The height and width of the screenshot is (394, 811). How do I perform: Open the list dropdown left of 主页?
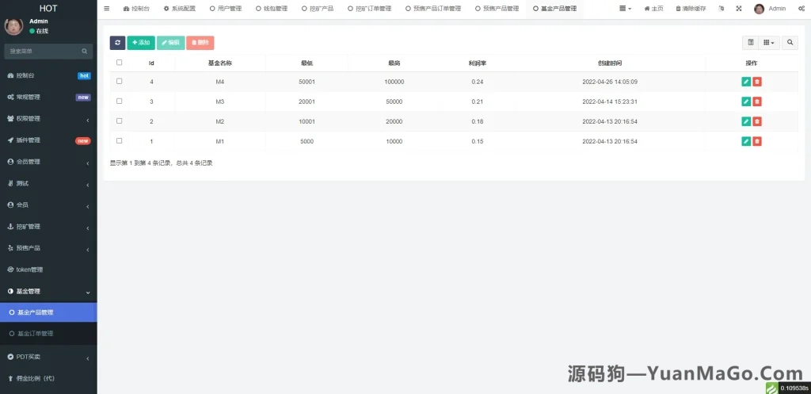coord(626,9)
